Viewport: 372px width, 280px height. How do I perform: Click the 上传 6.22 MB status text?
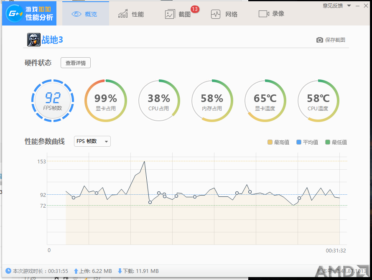[x=95, y=271]
